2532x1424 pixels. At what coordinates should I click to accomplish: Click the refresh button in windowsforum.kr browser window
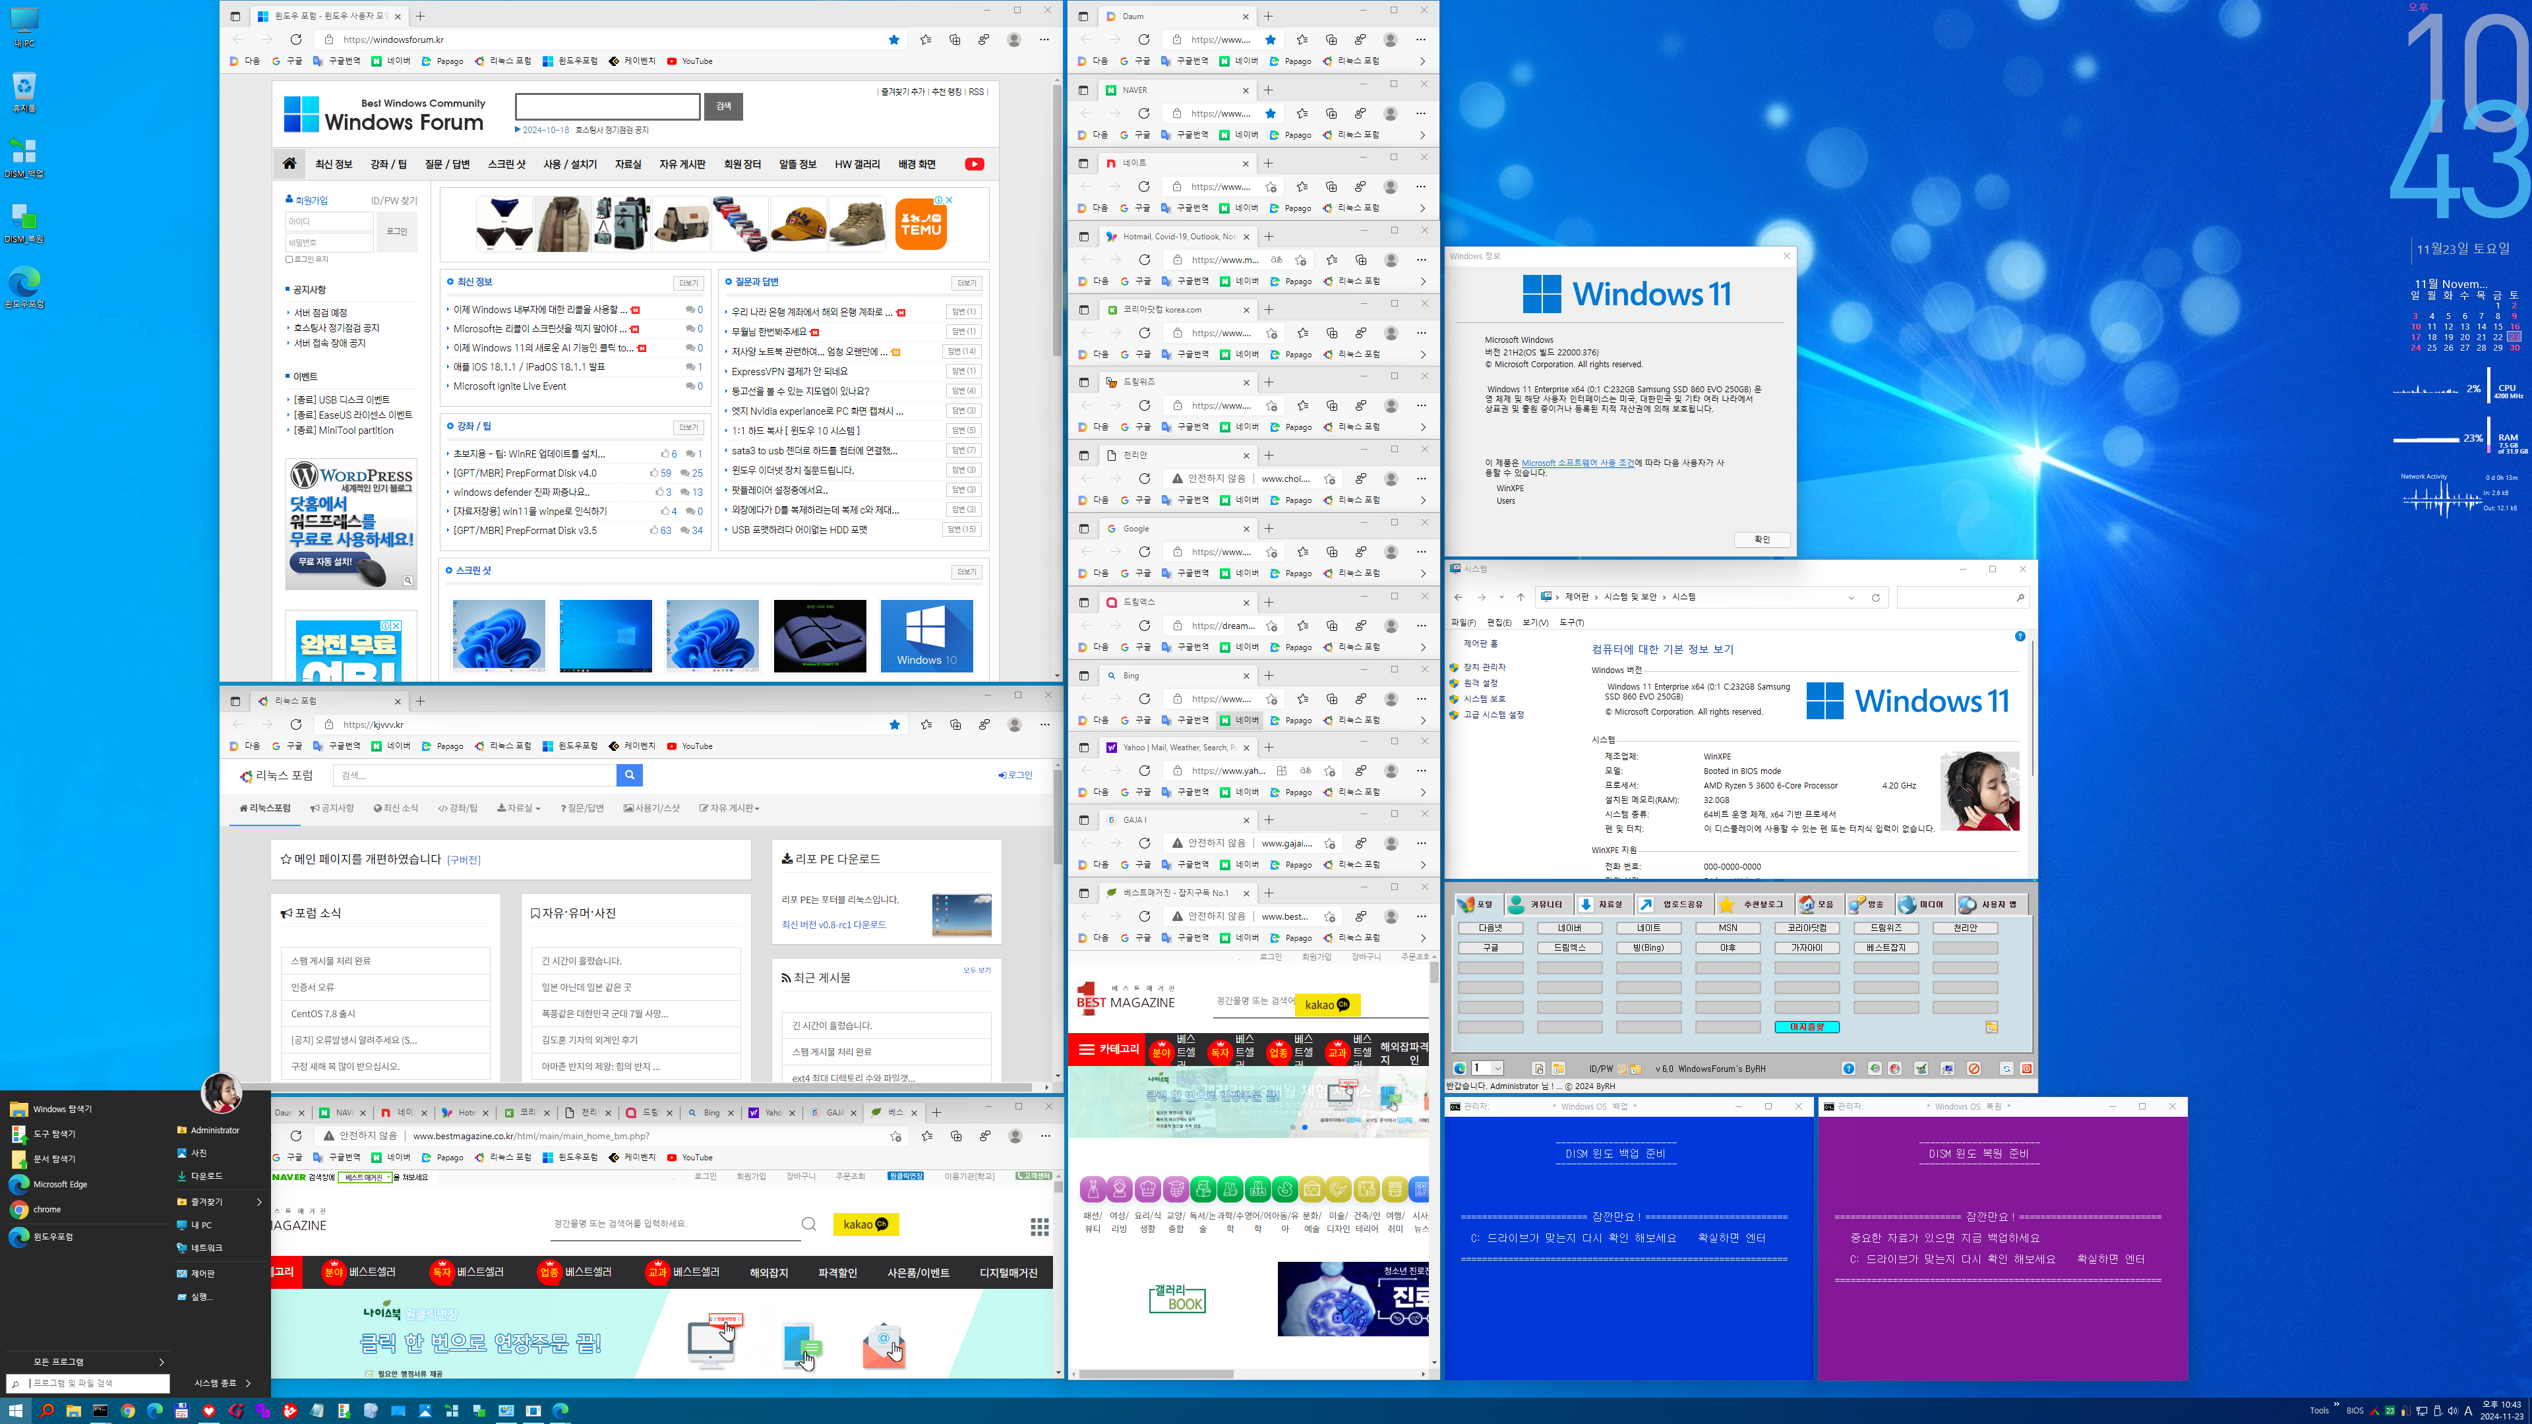(x=296, y=40)
